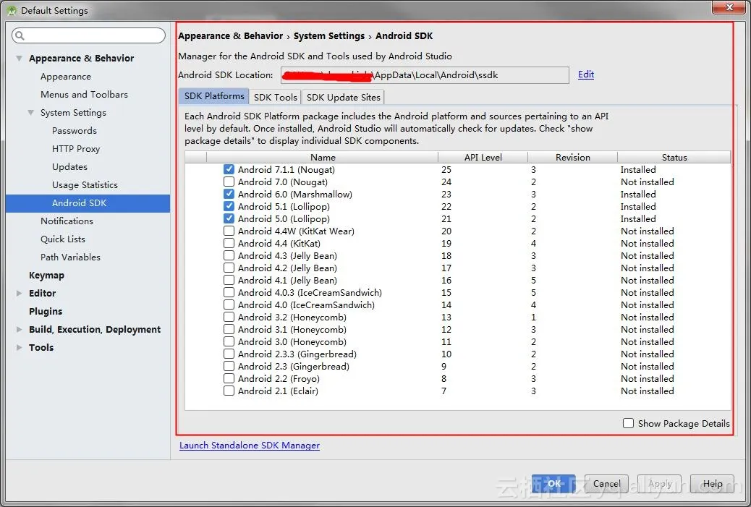Click the search magnifier icon
The image size is (751, 507).
[x=20, y=35]
